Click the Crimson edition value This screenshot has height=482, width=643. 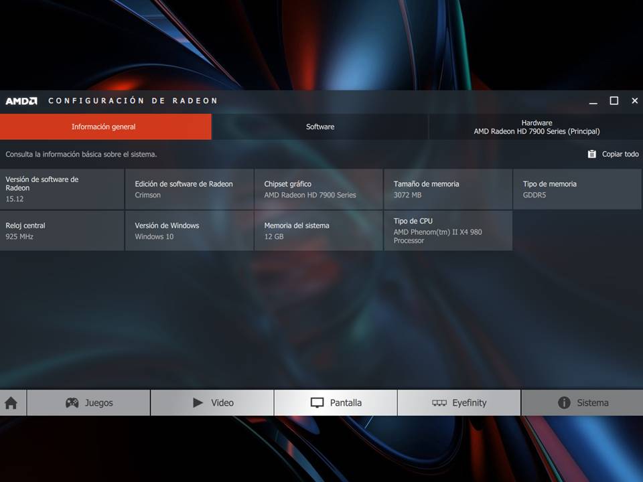[147, 195]
